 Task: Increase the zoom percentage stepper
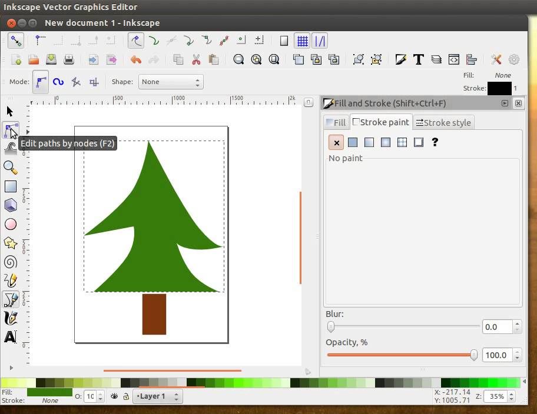pos(511,393)
